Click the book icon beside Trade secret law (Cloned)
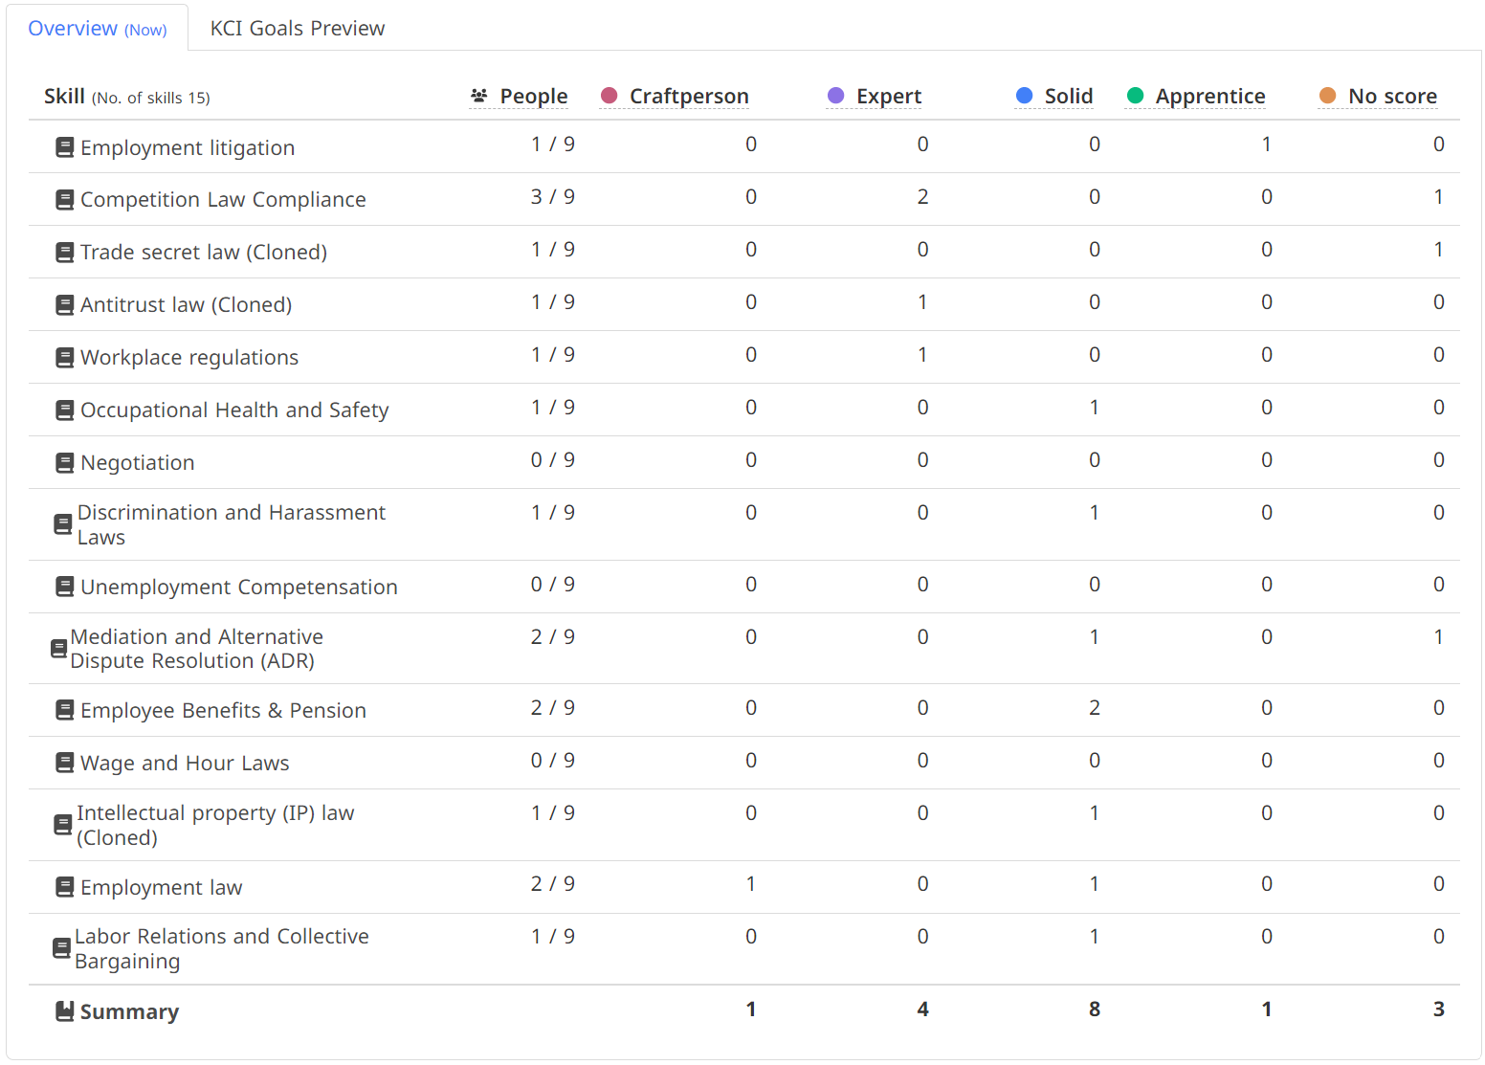Screen dimensions: 1485x1065 point(64,252)
